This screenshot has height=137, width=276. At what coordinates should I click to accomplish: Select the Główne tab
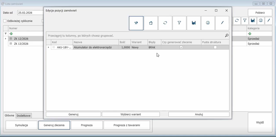(9, 115)
